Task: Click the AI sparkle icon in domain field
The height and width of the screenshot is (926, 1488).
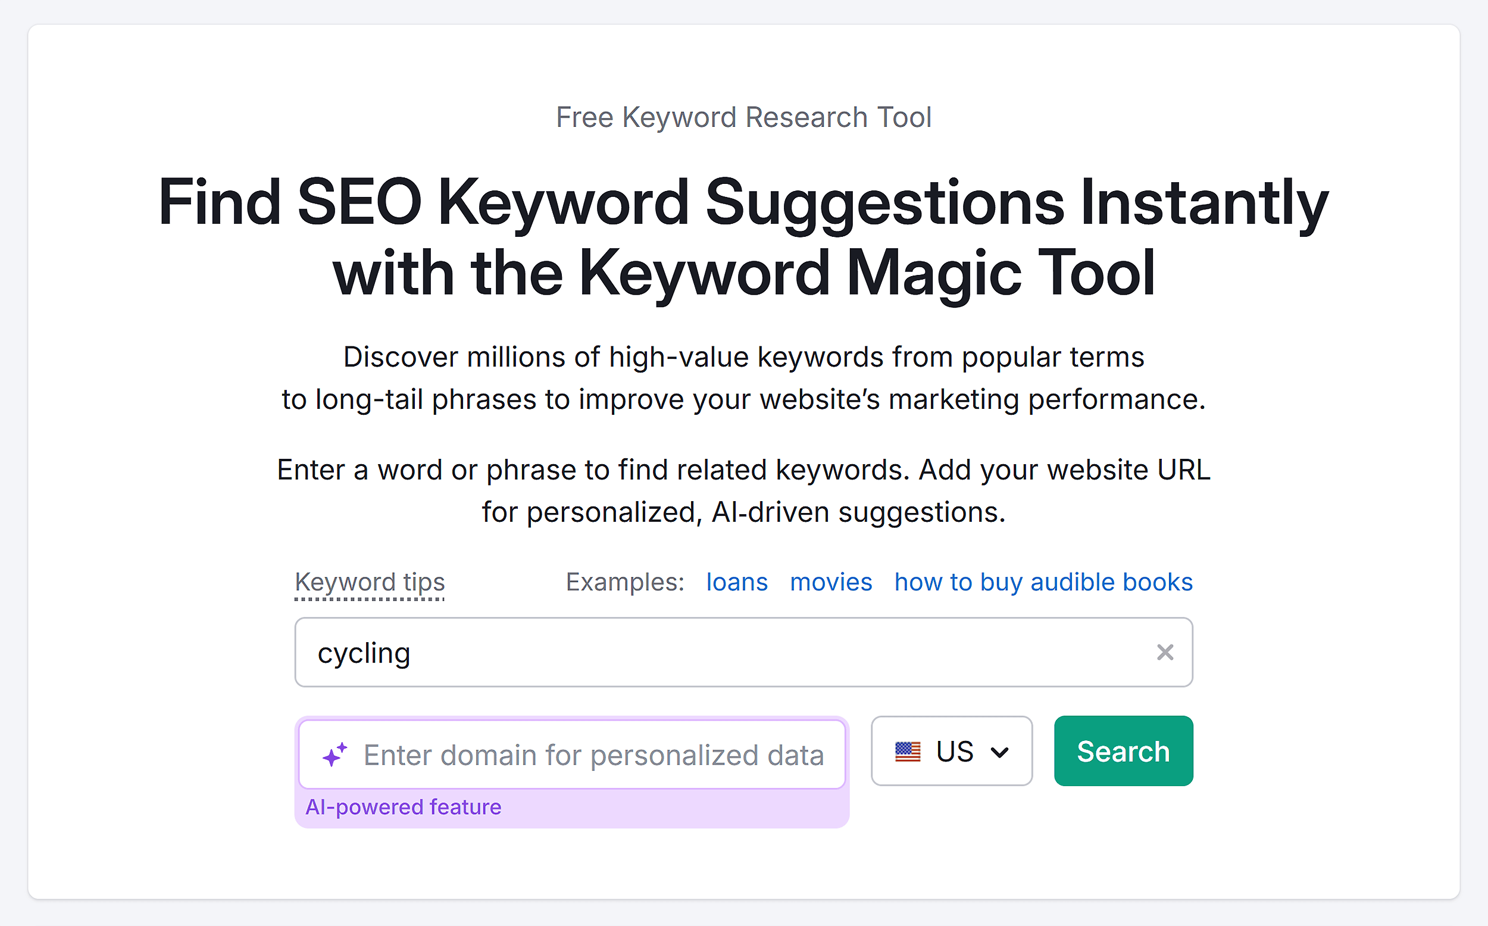Action: click(x=335, y=754)
